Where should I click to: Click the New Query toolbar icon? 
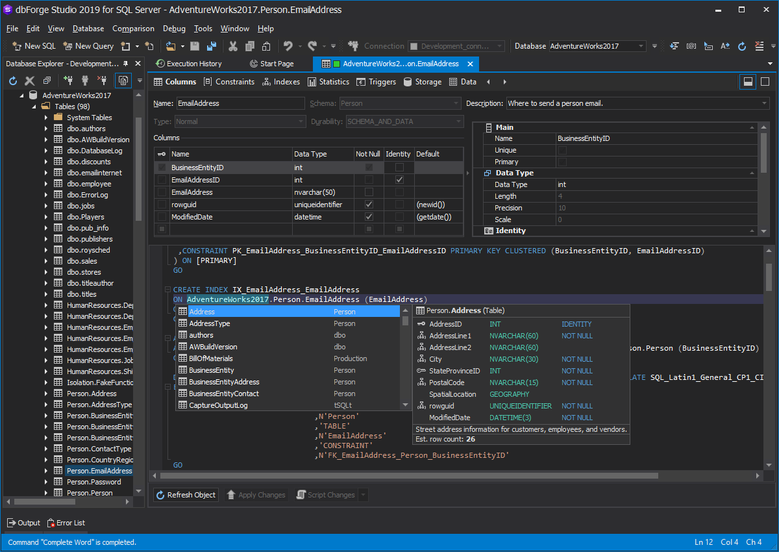tap(88, 46)
